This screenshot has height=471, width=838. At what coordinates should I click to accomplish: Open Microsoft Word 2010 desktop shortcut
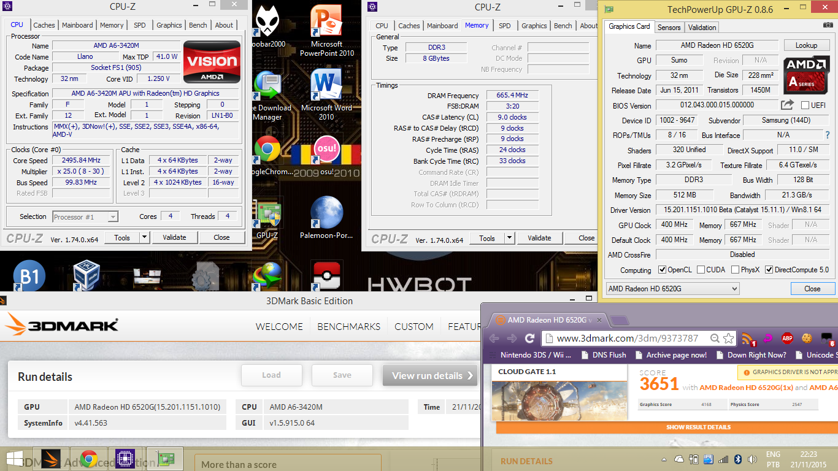(326, 94)
